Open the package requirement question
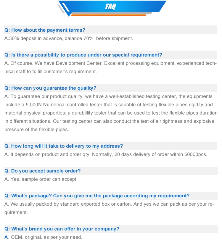Image resolution: width=222 pixels, height=242 pixels. pos(97,196)
